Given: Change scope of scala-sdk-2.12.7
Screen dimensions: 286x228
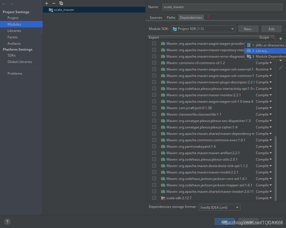Looking at the screenshot, I should tap(264, 198).
